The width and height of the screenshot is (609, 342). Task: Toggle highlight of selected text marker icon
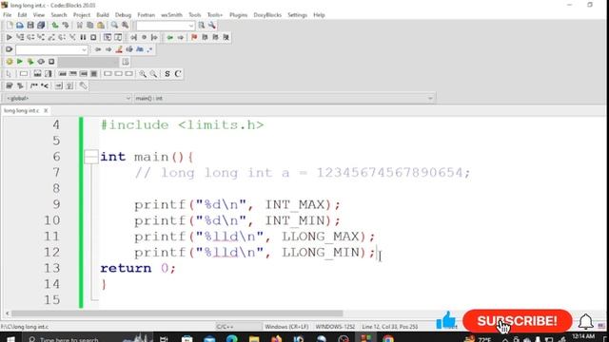[x=119, y=49]
